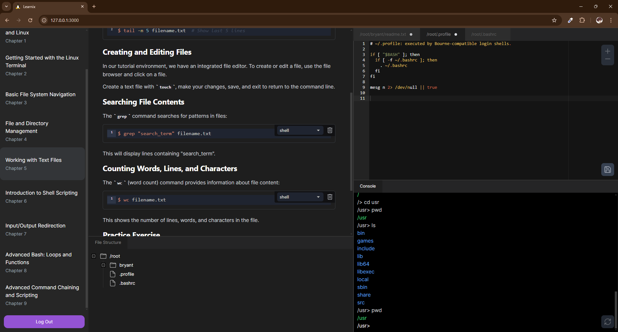Collapse the /root folder tree node
The width and height of the screenshot is (618, 332).
point(94,256)
